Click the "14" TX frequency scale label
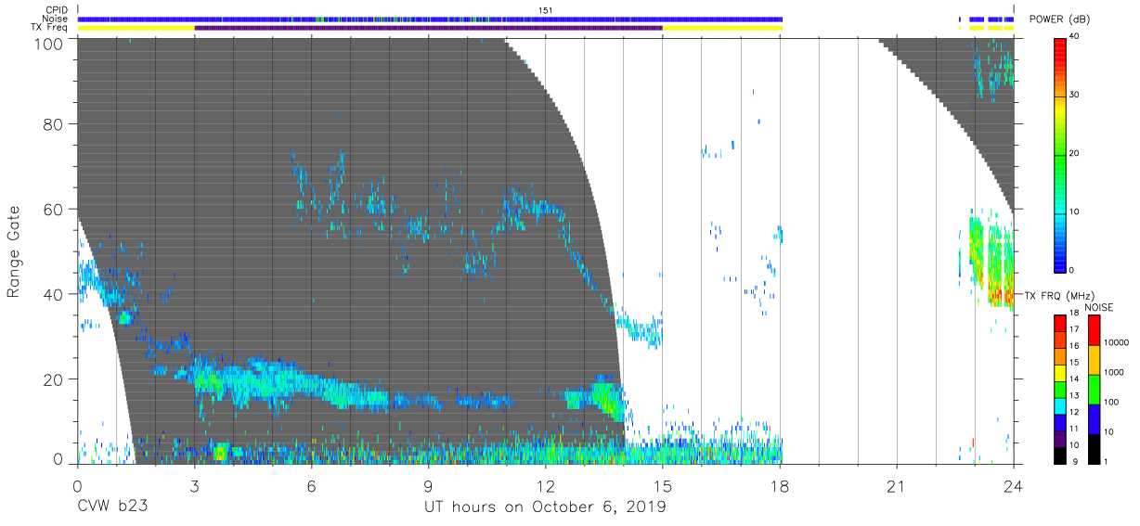 click(x=1076, y=378)
